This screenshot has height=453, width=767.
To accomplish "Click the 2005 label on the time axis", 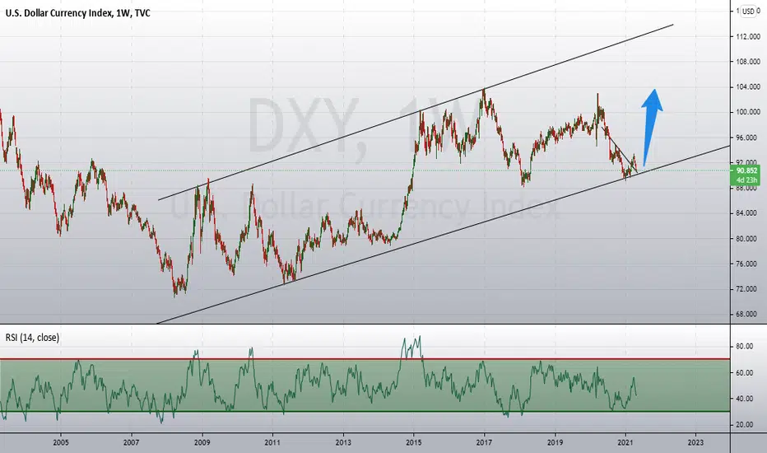I will click(x=61, y=442).
